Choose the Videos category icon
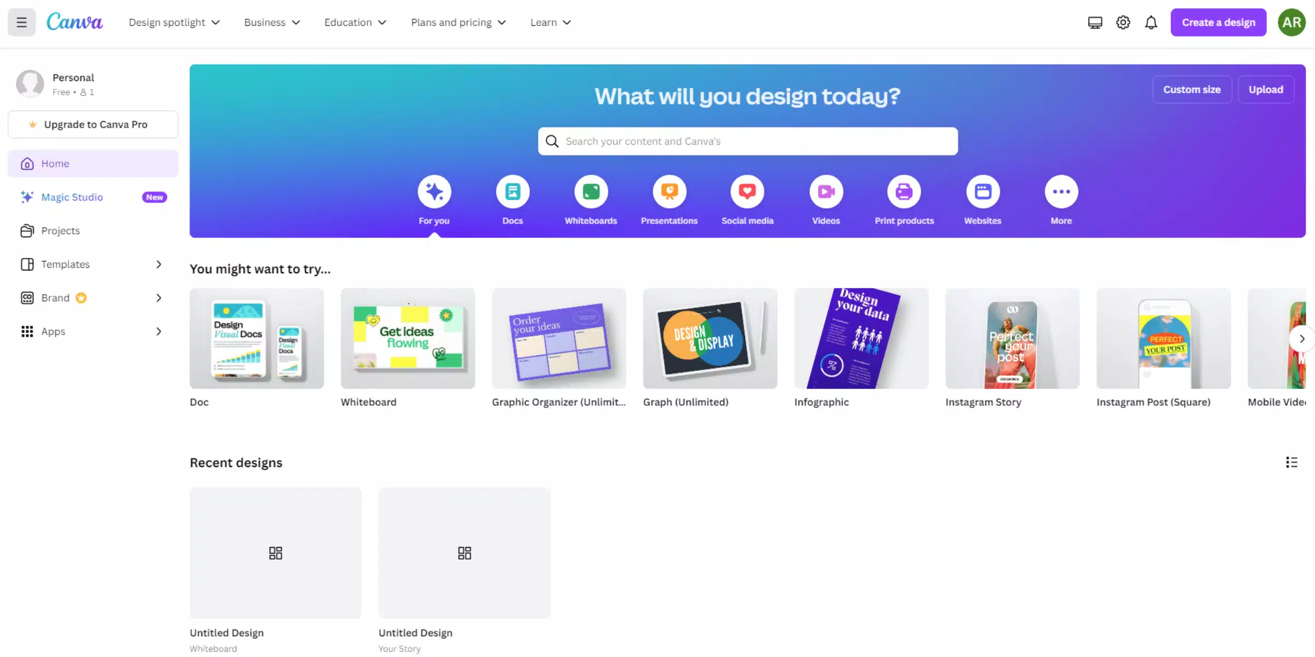 pos(826,192)
